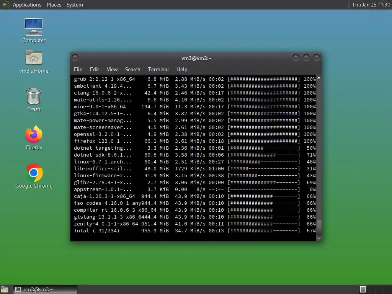Click the gtk4-1:4.12.5-1-... line
Image resolution: width=392 pixels, height=294 pixels.
(195, 113)
